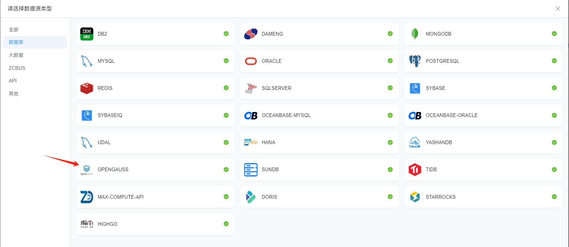Click the green check on TIDB card
The height and width of the screenshot is (247, 569).
554,169
